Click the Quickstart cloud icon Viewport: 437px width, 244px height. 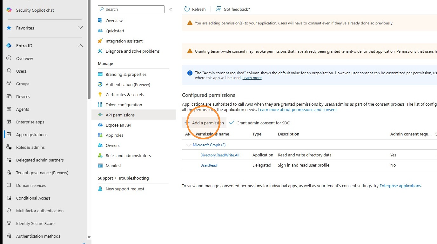pos(100,31)
